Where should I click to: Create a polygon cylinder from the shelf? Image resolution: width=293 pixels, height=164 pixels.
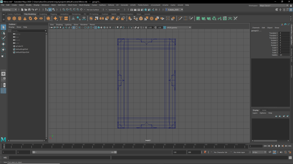tap(20, 19)
